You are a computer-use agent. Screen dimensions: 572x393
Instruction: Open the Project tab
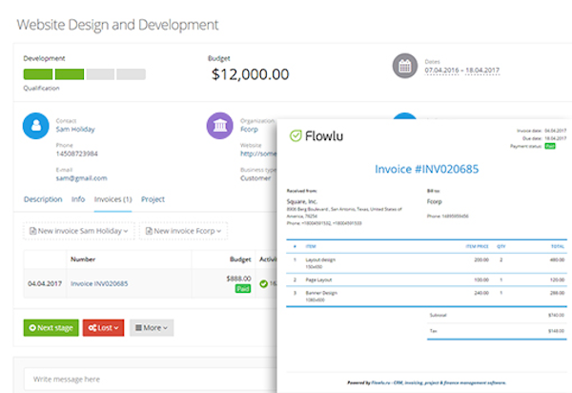(153, 199)
